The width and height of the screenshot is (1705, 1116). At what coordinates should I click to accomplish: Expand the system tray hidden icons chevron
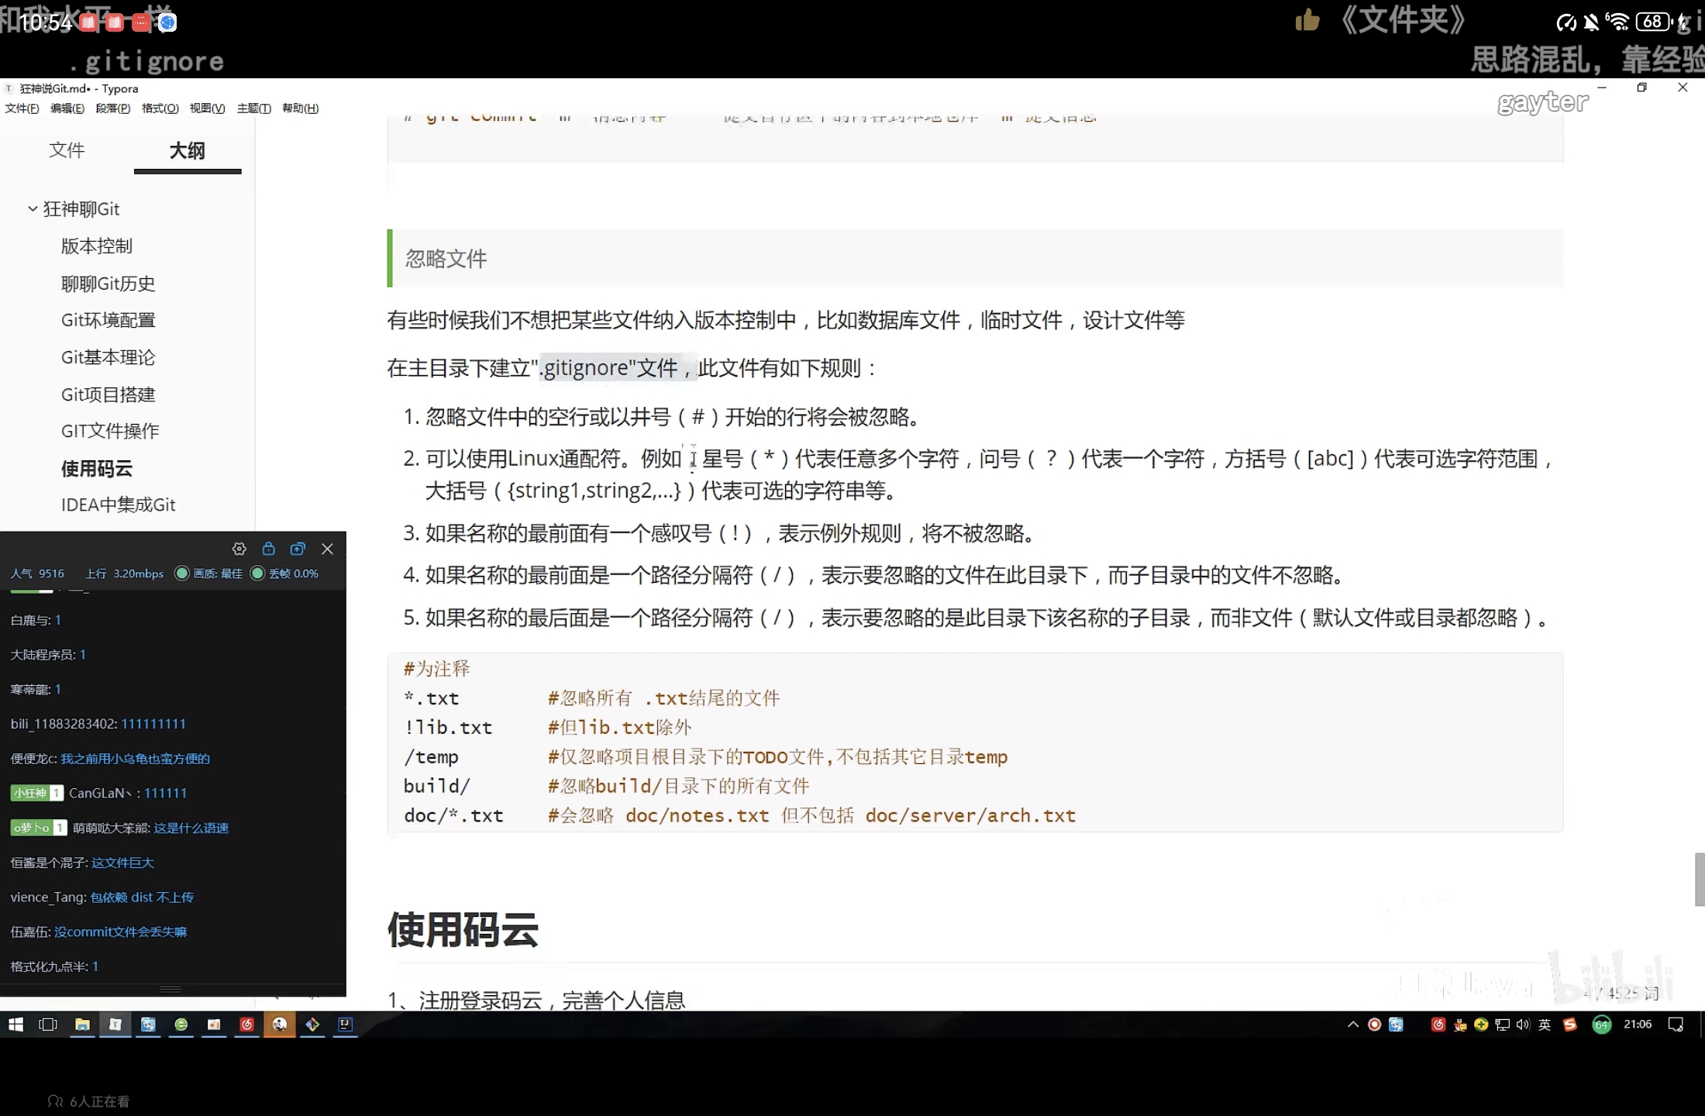tap(1353, 1025)
